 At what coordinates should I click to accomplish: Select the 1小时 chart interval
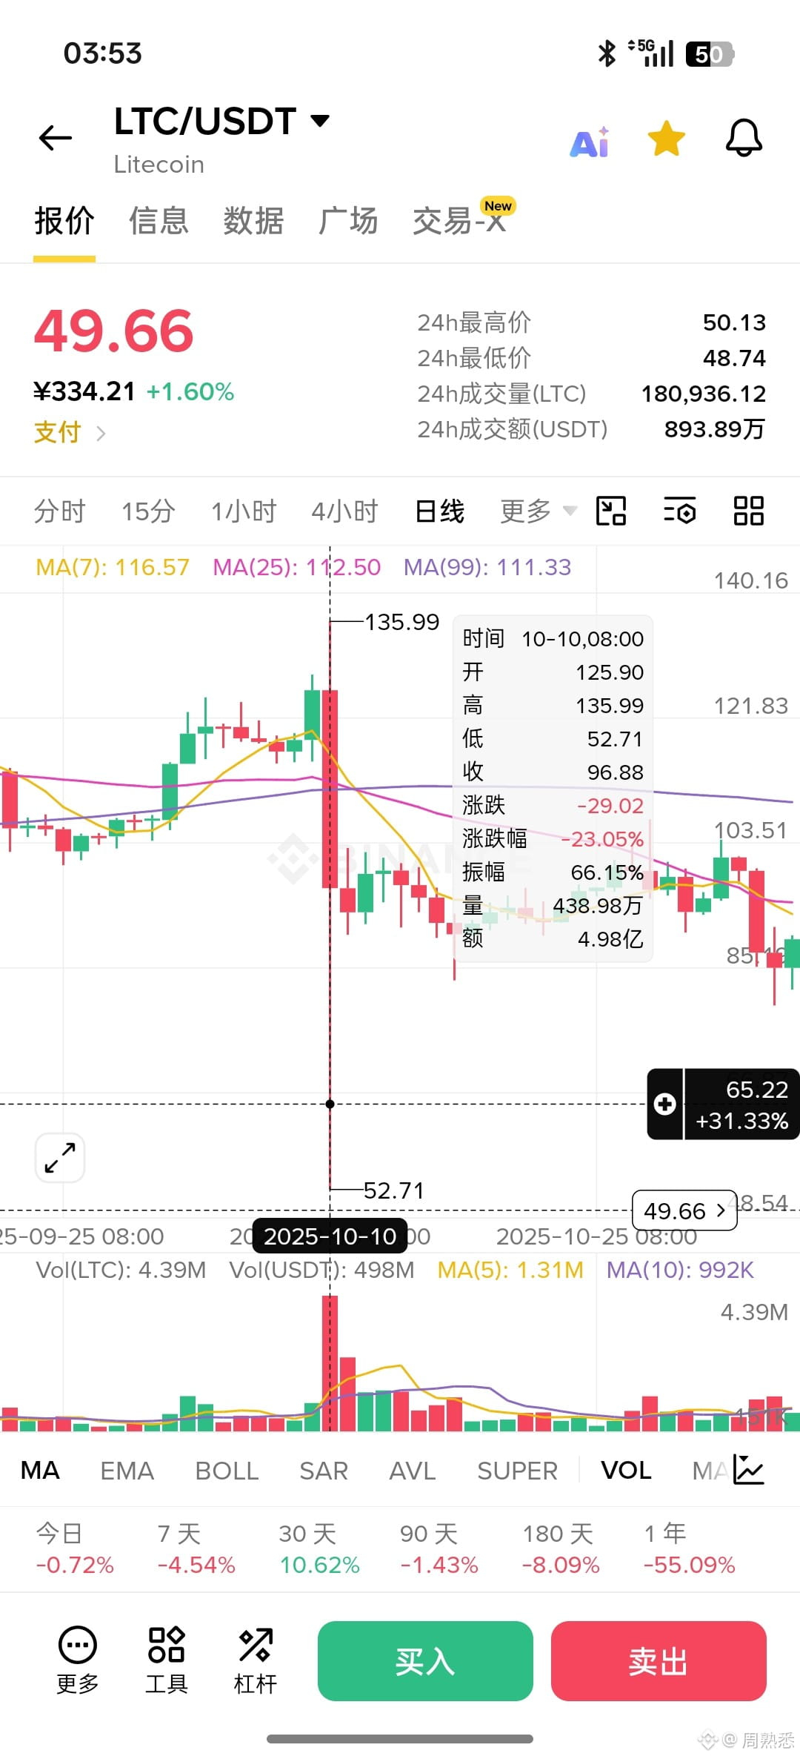[244, 511]
